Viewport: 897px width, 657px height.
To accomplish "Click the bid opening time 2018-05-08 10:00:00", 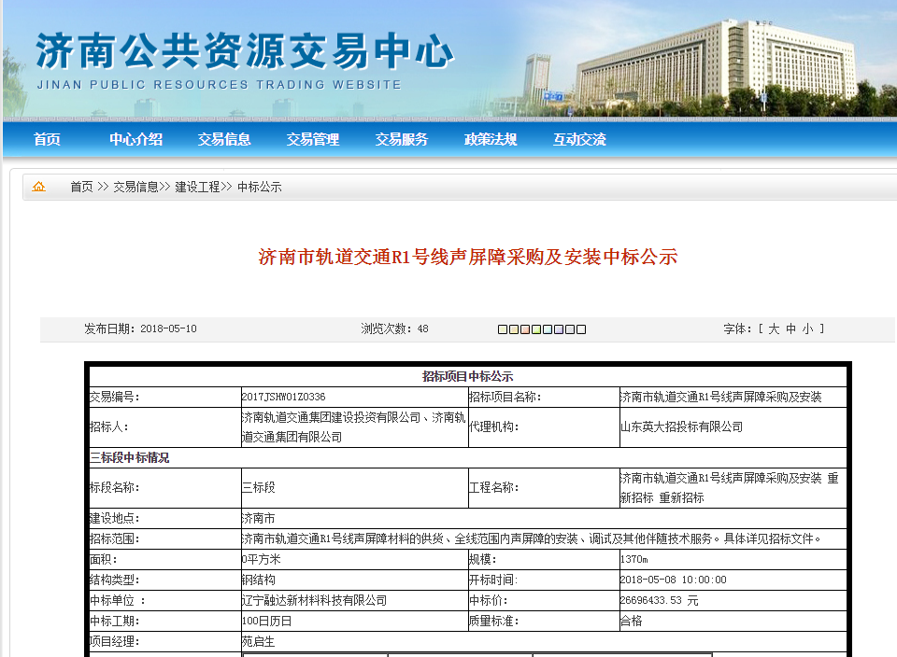I will 674,580.
